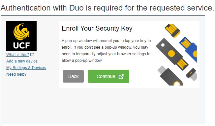
Task: Click the "Enroll Your Security Key" heading
Action: coord(97,28)
